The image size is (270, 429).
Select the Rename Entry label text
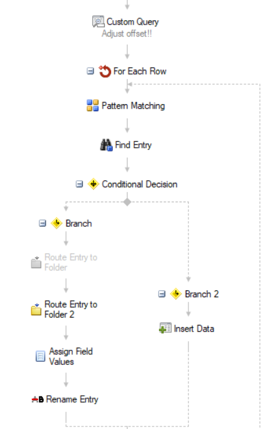(72, 399)
